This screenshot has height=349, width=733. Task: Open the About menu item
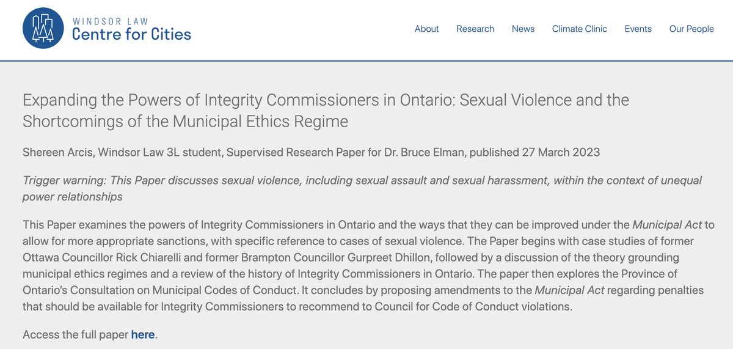[x=426, y=29]
